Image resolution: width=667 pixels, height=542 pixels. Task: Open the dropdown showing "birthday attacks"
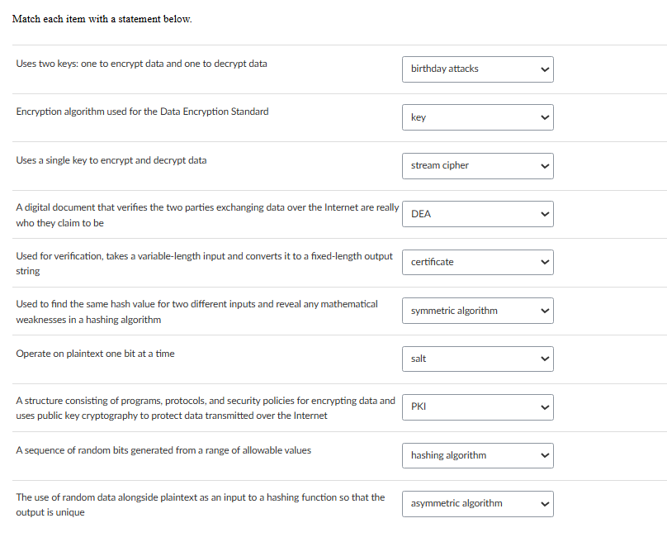click(477, 69)
